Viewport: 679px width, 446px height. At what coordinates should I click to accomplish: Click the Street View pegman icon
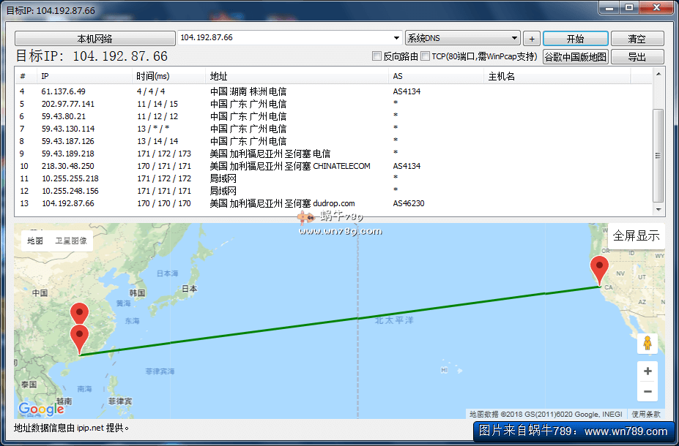click(647, 343)
